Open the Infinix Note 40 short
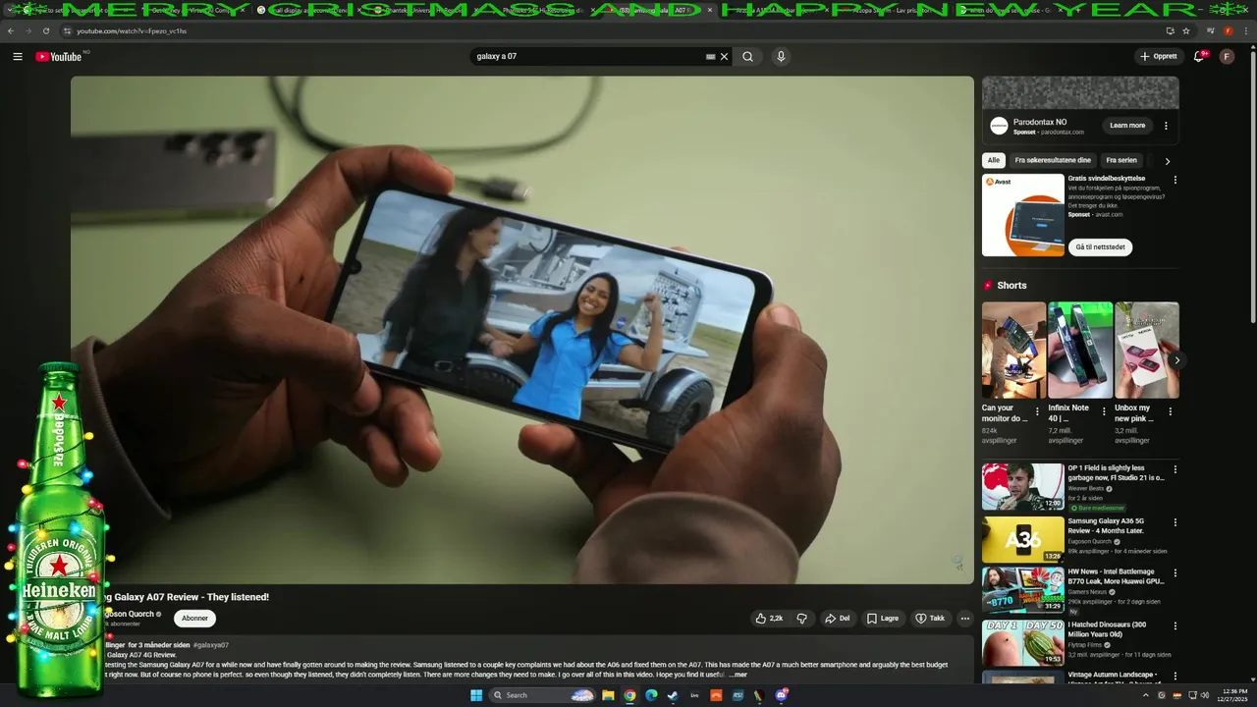 coord(1080,350)
